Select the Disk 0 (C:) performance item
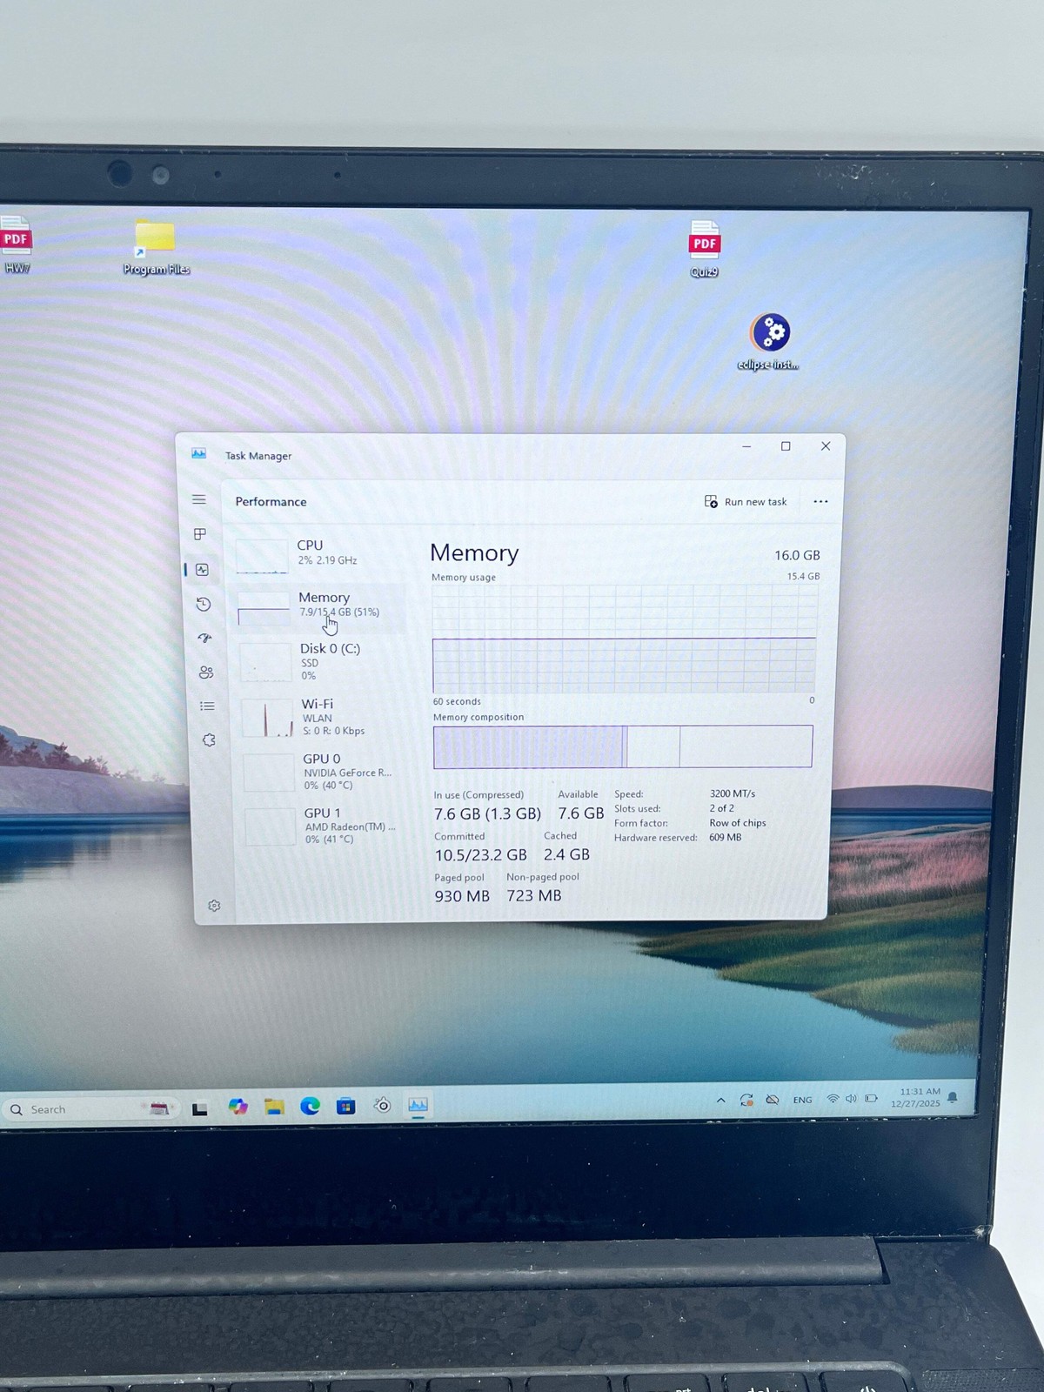The height and width of the screenshot is (1392, 1044). pos(322,661)
